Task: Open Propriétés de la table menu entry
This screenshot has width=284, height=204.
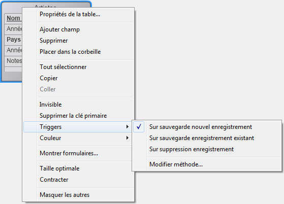Action: [x=78, y=14]
